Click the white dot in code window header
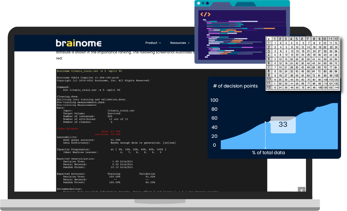Screen dimensions: 347x211 [198, 3]
